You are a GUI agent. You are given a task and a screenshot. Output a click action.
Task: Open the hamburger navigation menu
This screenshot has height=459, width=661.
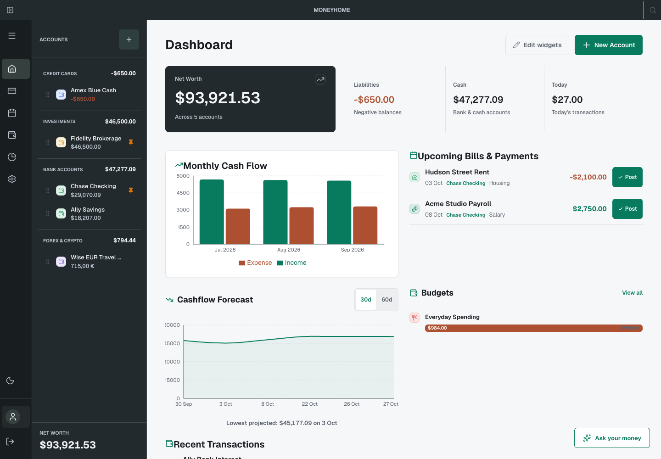click(x=12, y=36)
